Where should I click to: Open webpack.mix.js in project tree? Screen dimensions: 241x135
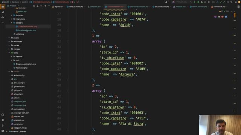click(x=20, y=128)
